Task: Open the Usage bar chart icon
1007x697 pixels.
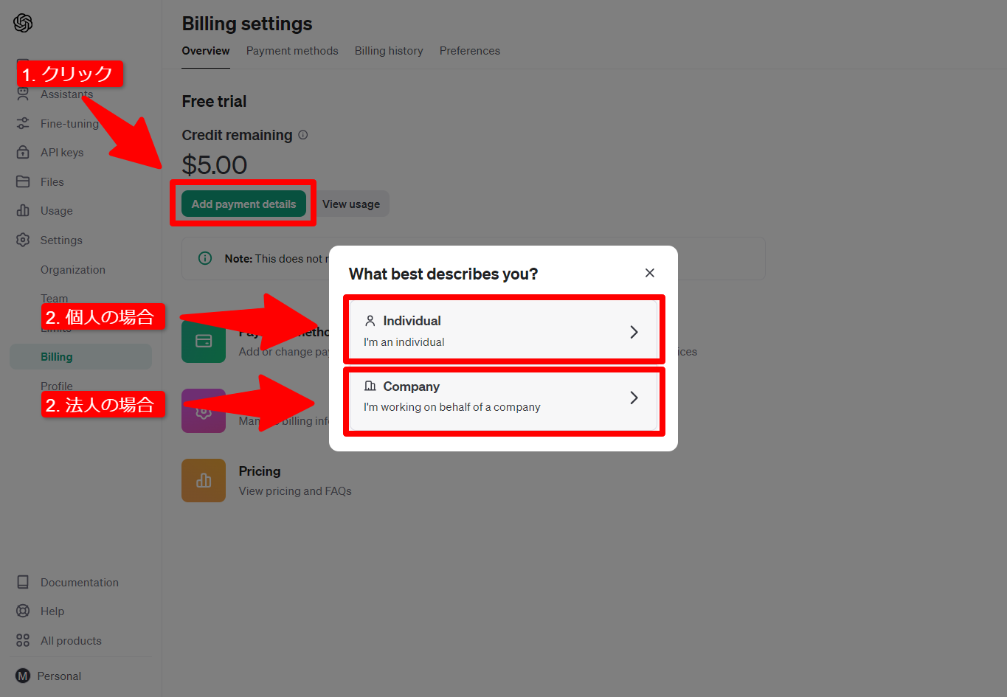Action: (x=23, y=211)
